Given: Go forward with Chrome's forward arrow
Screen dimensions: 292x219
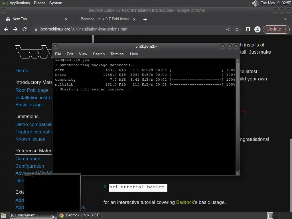Looking at the screenshot, I should [15, 29].
